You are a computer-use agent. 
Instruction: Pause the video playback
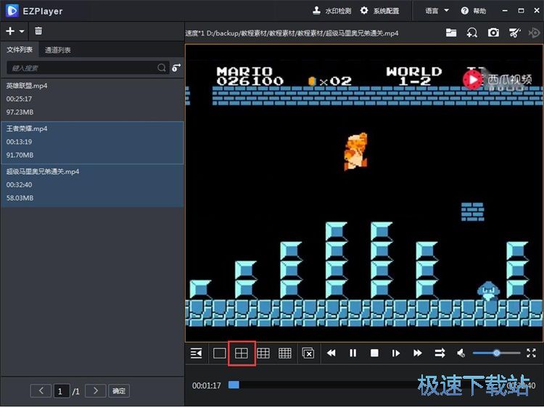[353, 353]
